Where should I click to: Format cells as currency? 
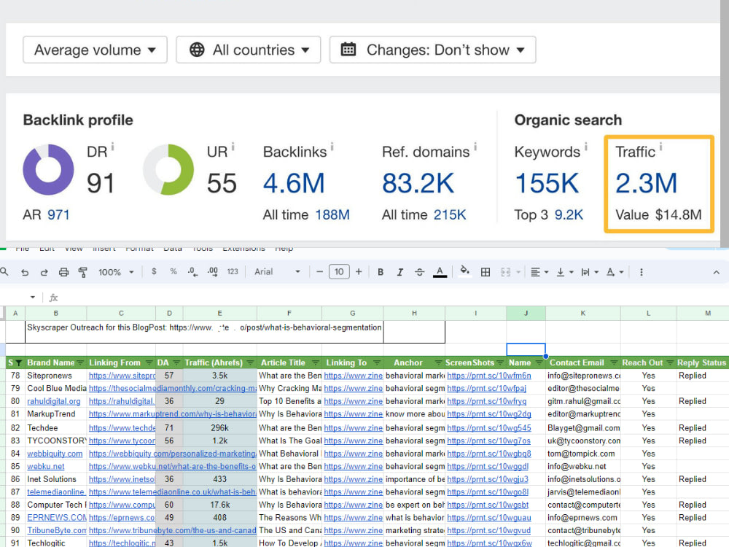tap(154, 271)
